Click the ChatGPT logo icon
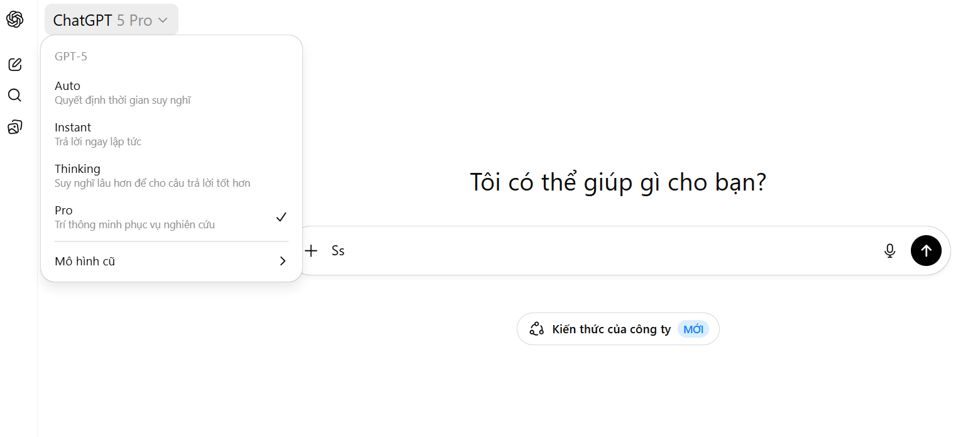 [14, 19]
